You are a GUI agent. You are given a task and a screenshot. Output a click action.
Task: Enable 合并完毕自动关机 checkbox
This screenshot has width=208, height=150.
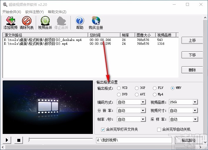(x=159, y=130)
